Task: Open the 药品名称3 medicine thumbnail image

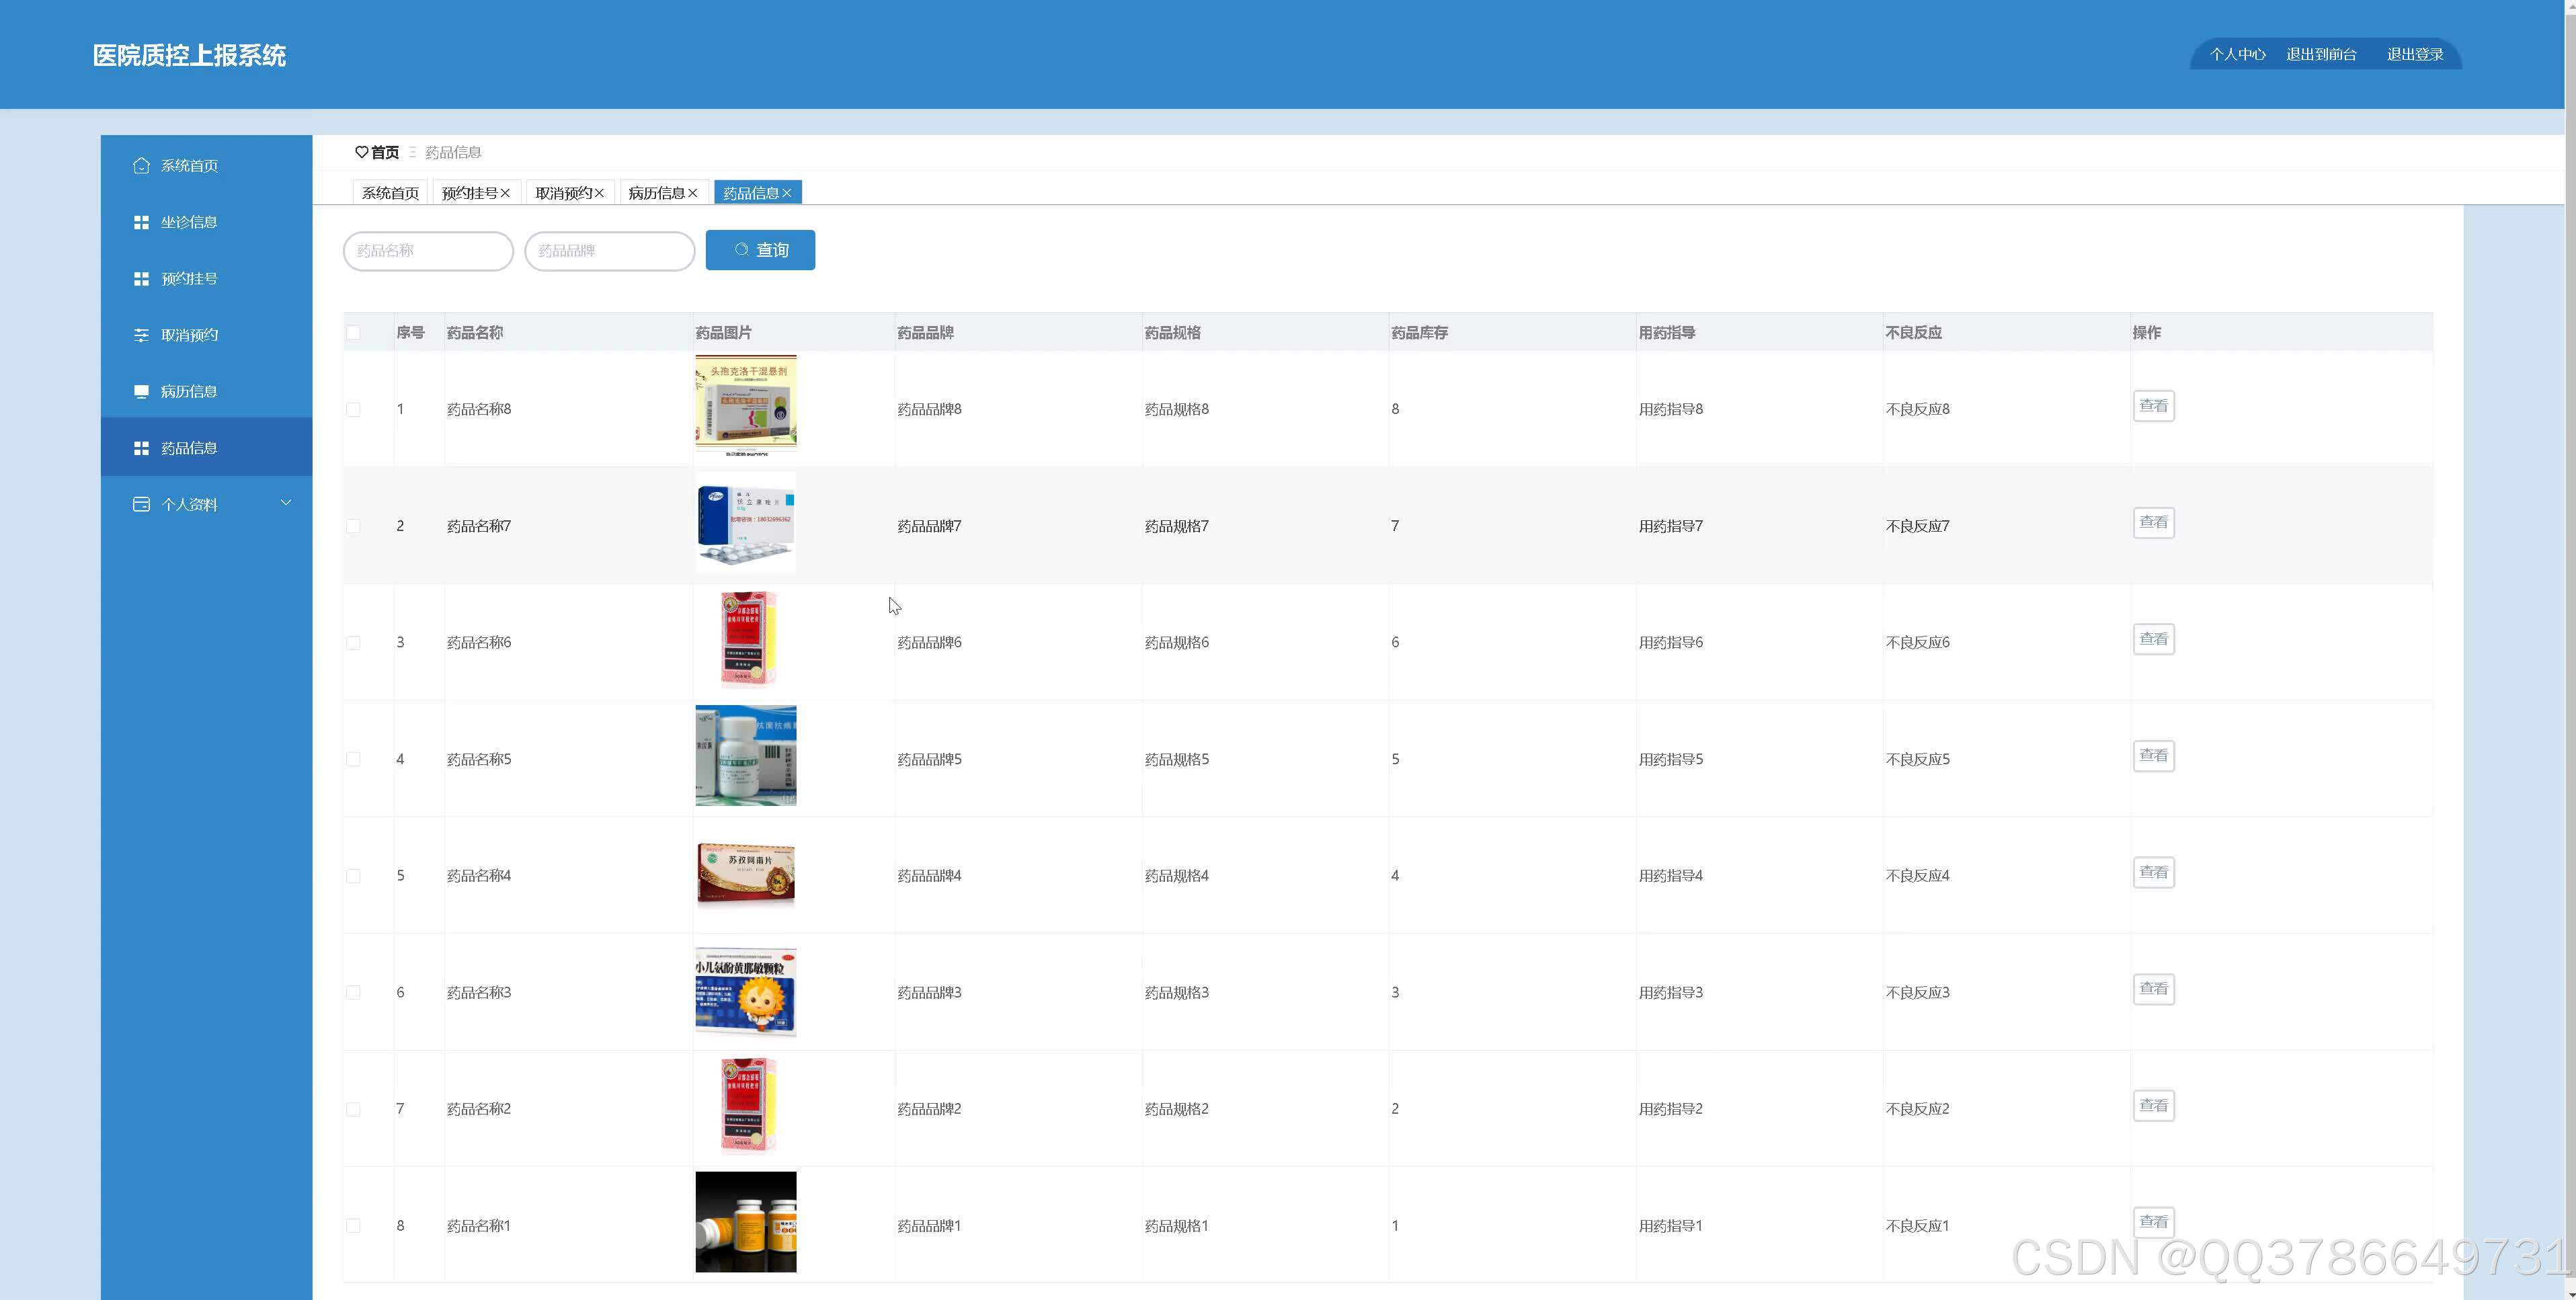Action: coord(746,991)
